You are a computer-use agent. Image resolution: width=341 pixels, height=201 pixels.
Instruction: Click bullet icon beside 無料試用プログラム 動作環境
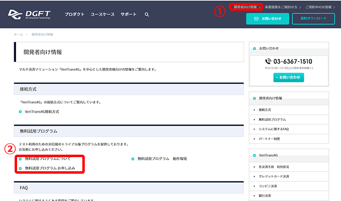pos(133,159)
